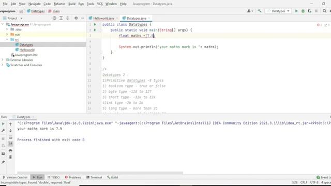The height and width of the screenshot is (186, 331).
Task: Pin the Run tab with pin icon
Action: (3, 162)
